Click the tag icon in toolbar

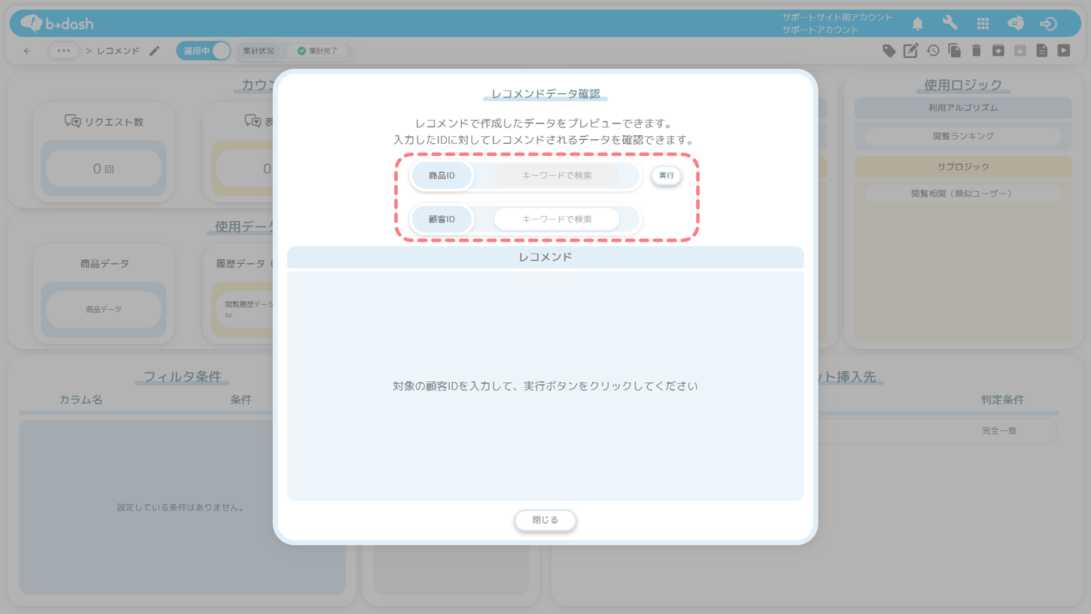coord(889,51)
